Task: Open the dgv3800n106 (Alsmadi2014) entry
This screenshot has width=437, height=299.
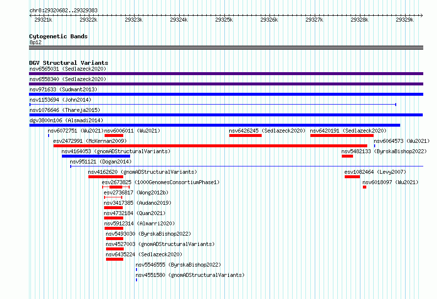Action: (66, 120)
